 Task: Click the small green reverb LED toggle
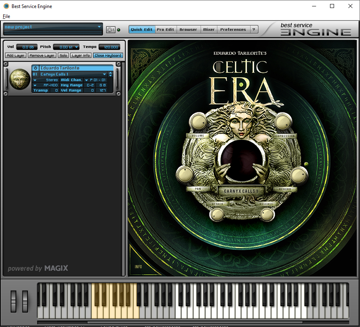[306, 164]
